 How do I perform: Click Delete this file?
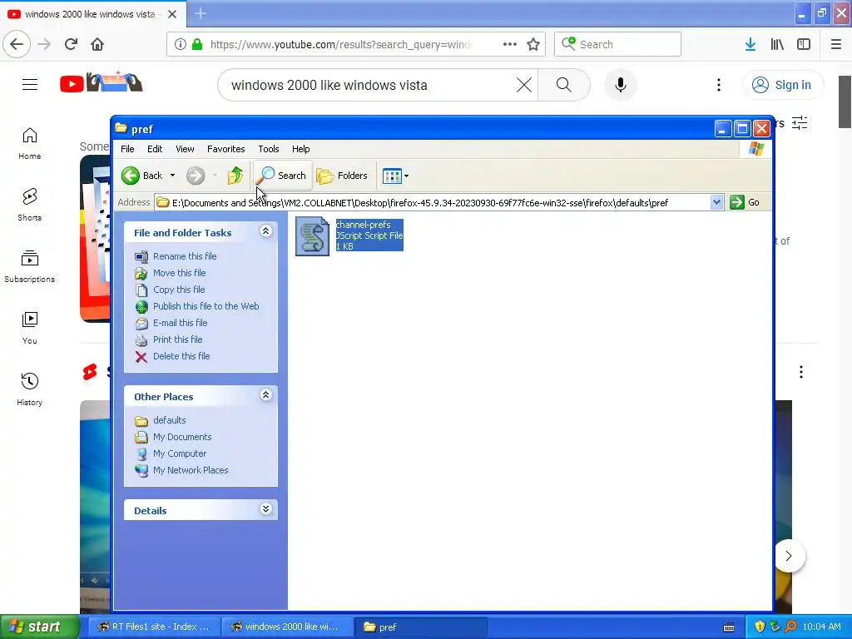(x=181, y=356)
